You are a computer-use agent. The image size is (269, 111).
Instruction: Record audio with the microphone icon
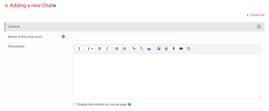pyautogui.click(x=174, y=49)
